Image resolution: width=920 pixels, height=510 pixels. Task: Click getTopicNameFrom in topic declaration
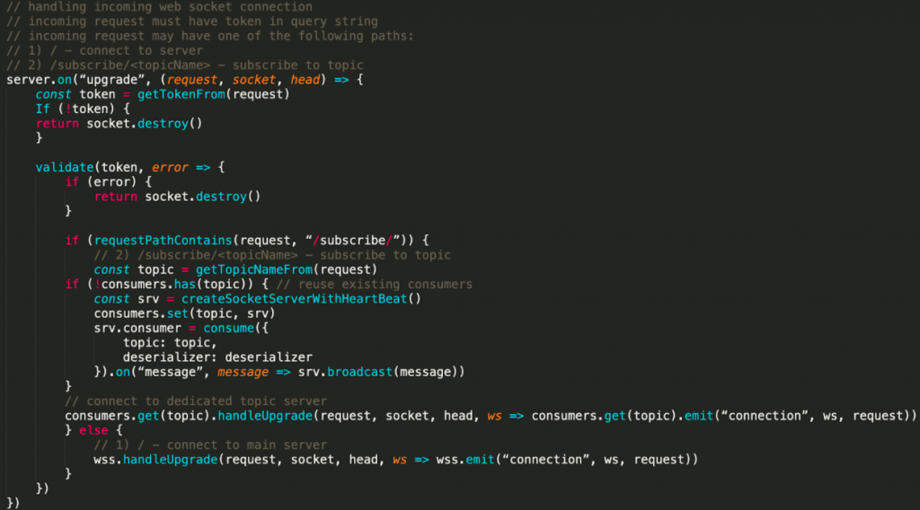pos(254,269)
